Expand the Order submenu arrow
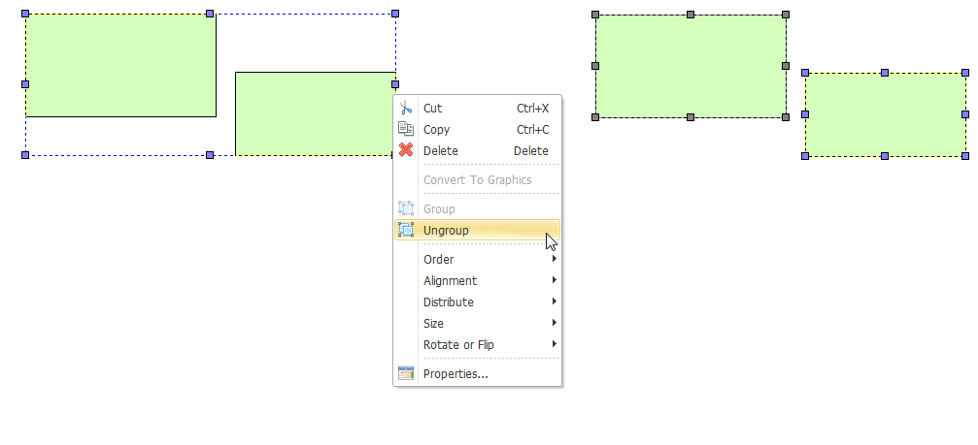The image size is (978, 445). pyautogui.click(x=554, y=258)
